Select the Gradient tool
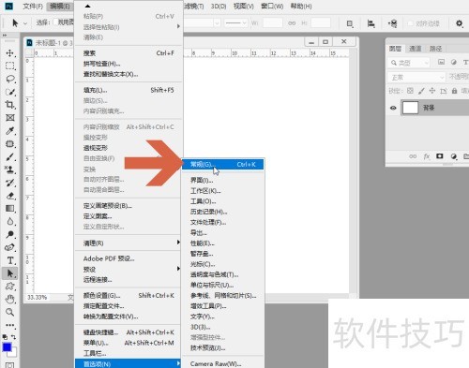This screenshot has width=469, height=368. [x=10, y=209]
